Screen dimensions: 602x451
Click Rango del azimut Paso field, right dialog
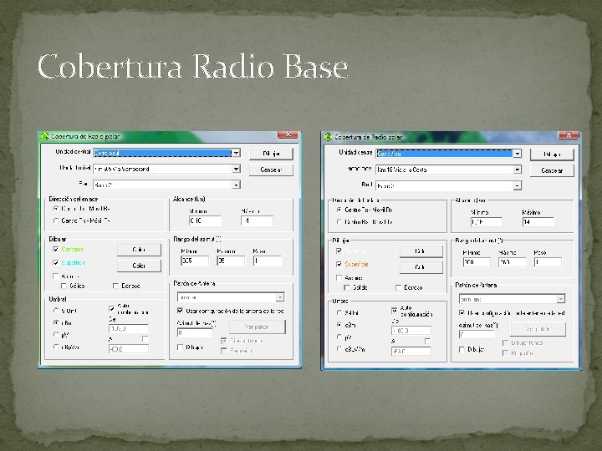tap(548, 262)
